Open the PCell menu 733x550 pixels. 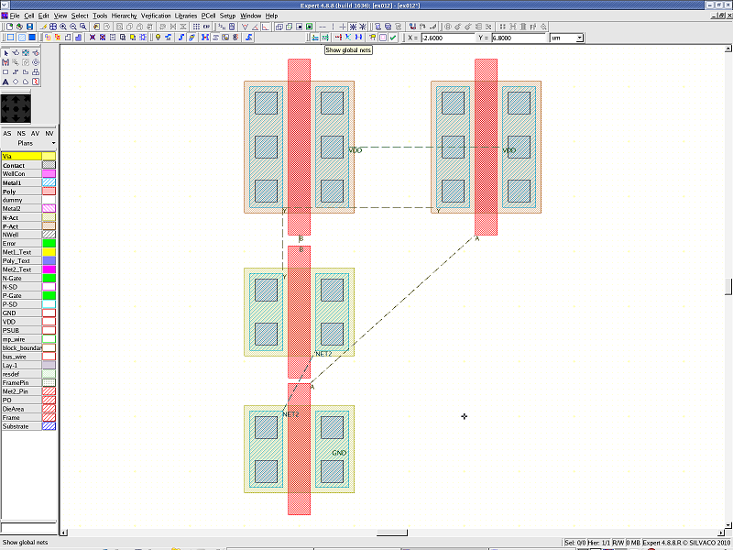[x=208, y=16]
